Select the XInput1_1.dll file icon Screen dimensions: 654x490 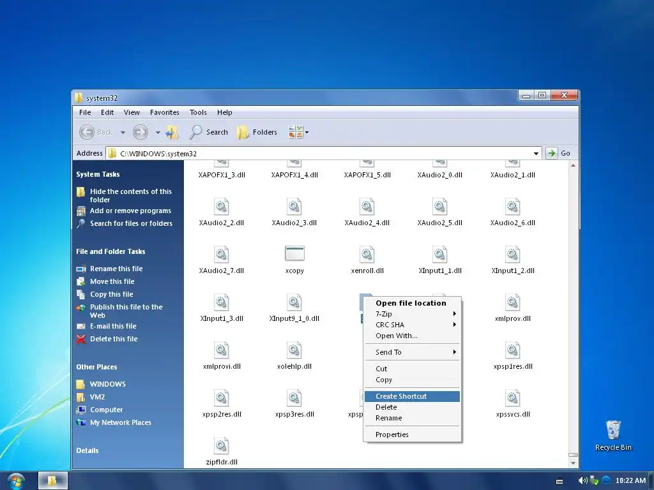coord(439,255)
